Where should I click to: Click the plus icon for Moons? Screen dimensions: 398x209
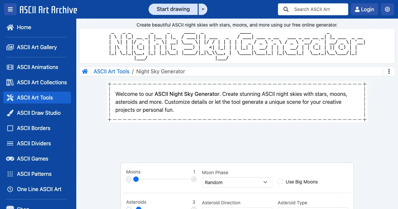(x=194, y=179)
